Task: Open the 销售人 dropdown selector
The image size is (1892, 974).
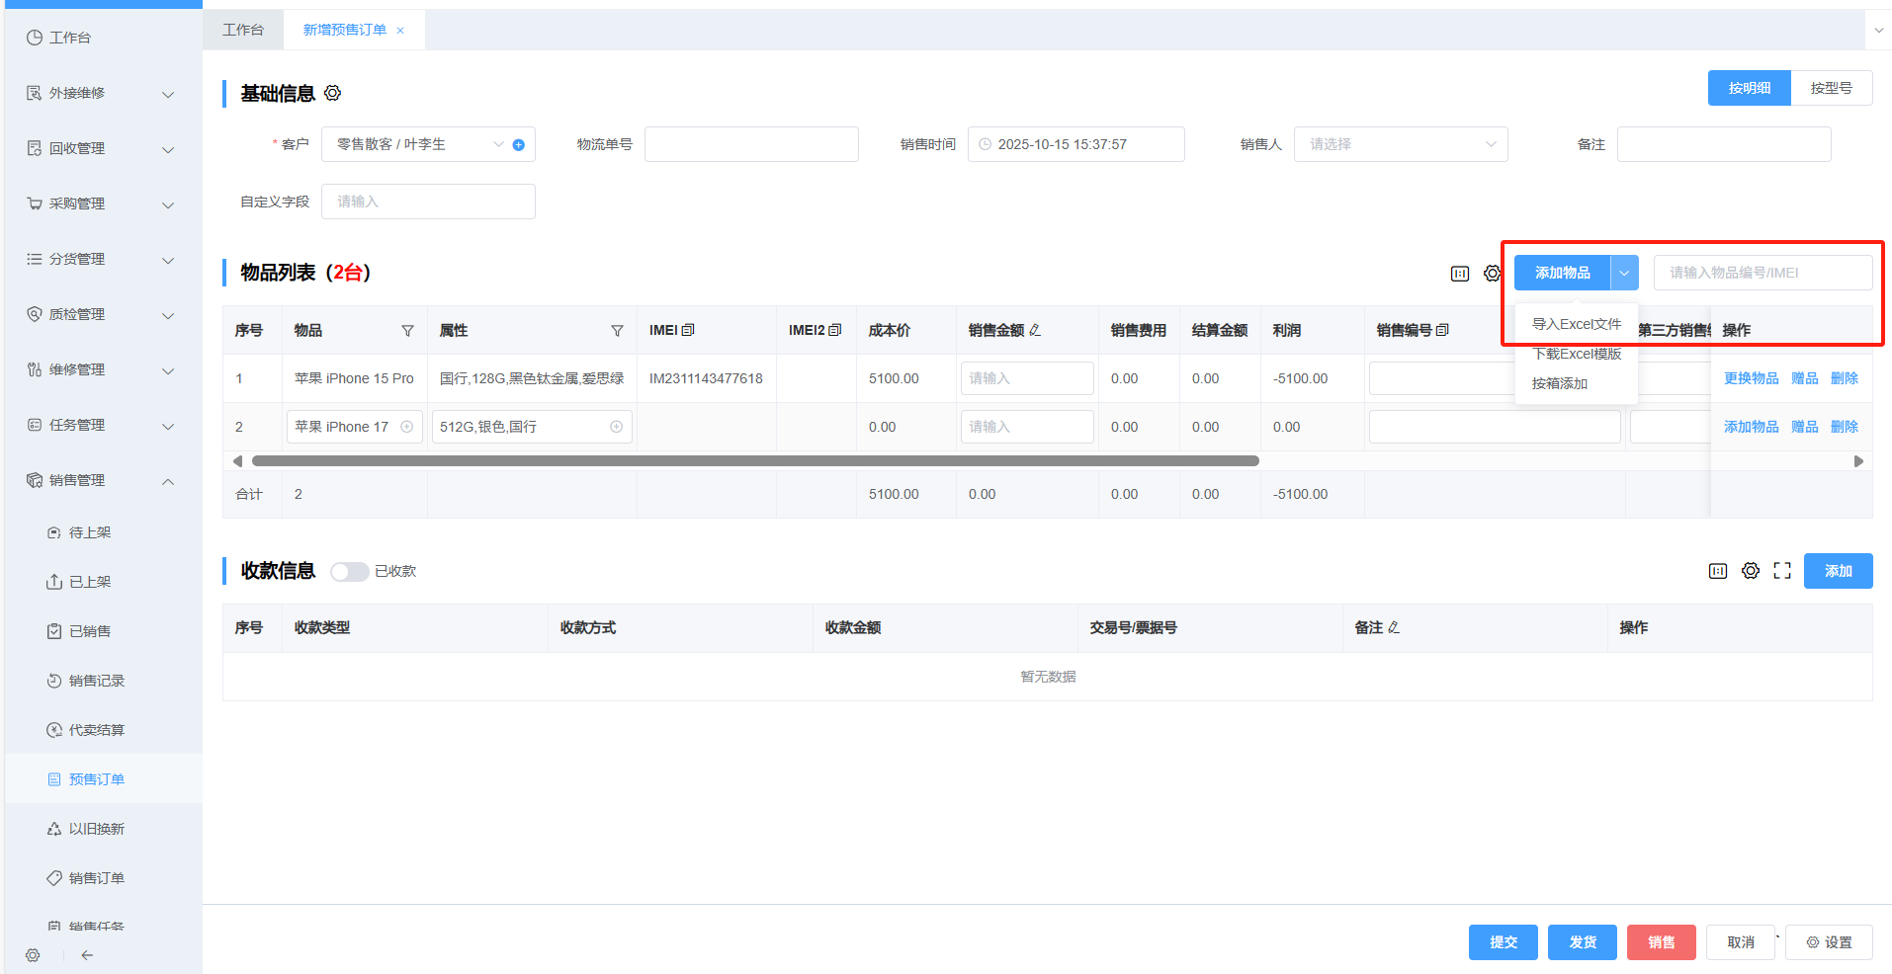Action: click(x=1400, y=144)
